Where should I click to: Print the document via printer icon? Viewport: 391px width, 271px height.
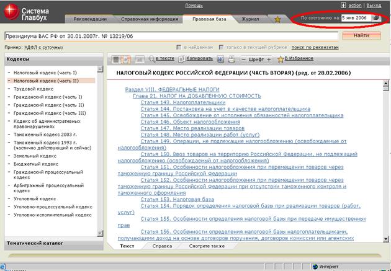[231, 60]
